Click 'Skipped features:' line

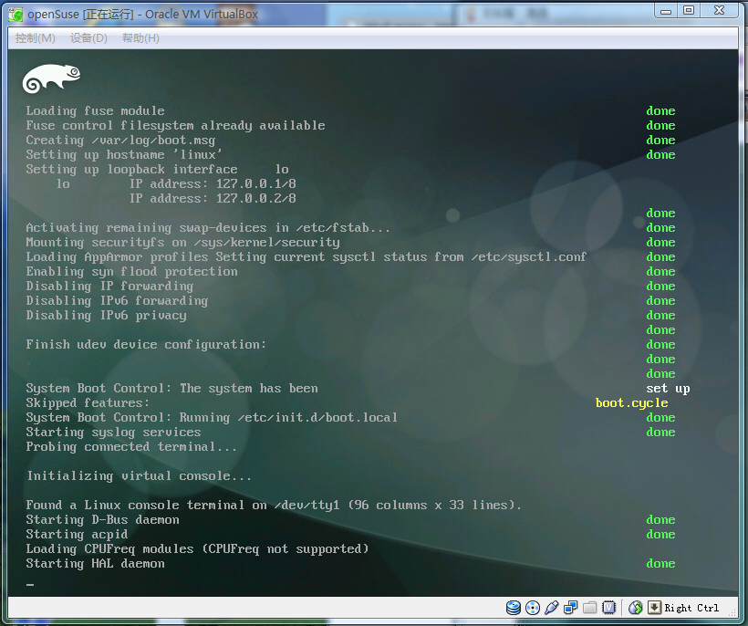tap(88, 402)
